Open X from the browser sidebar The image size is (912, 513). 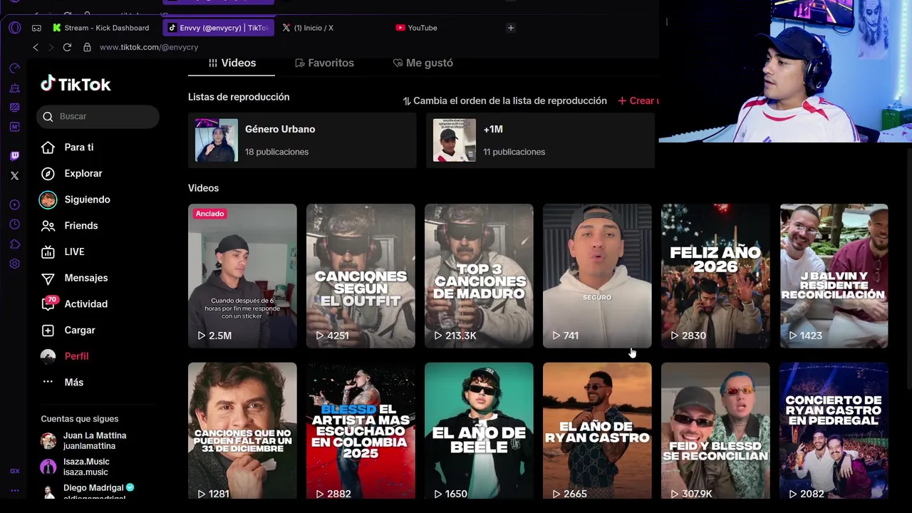(14, 175)
